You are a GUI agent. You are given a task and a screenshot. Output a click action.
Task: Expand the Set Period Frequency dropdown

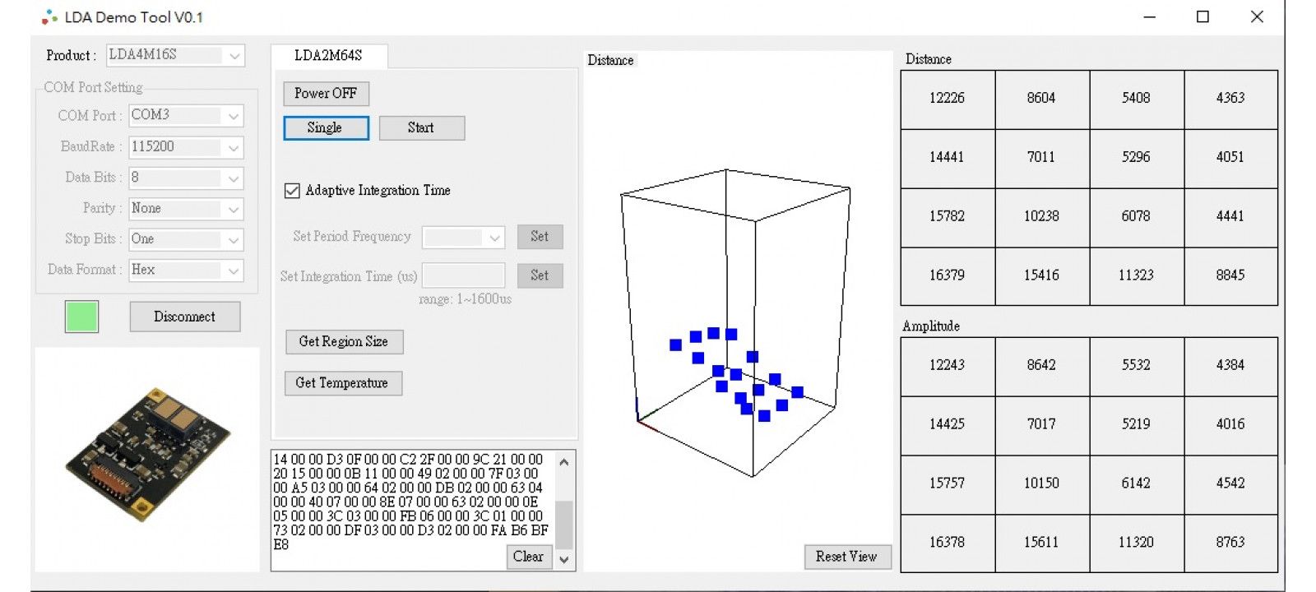[x=493, y=238]
